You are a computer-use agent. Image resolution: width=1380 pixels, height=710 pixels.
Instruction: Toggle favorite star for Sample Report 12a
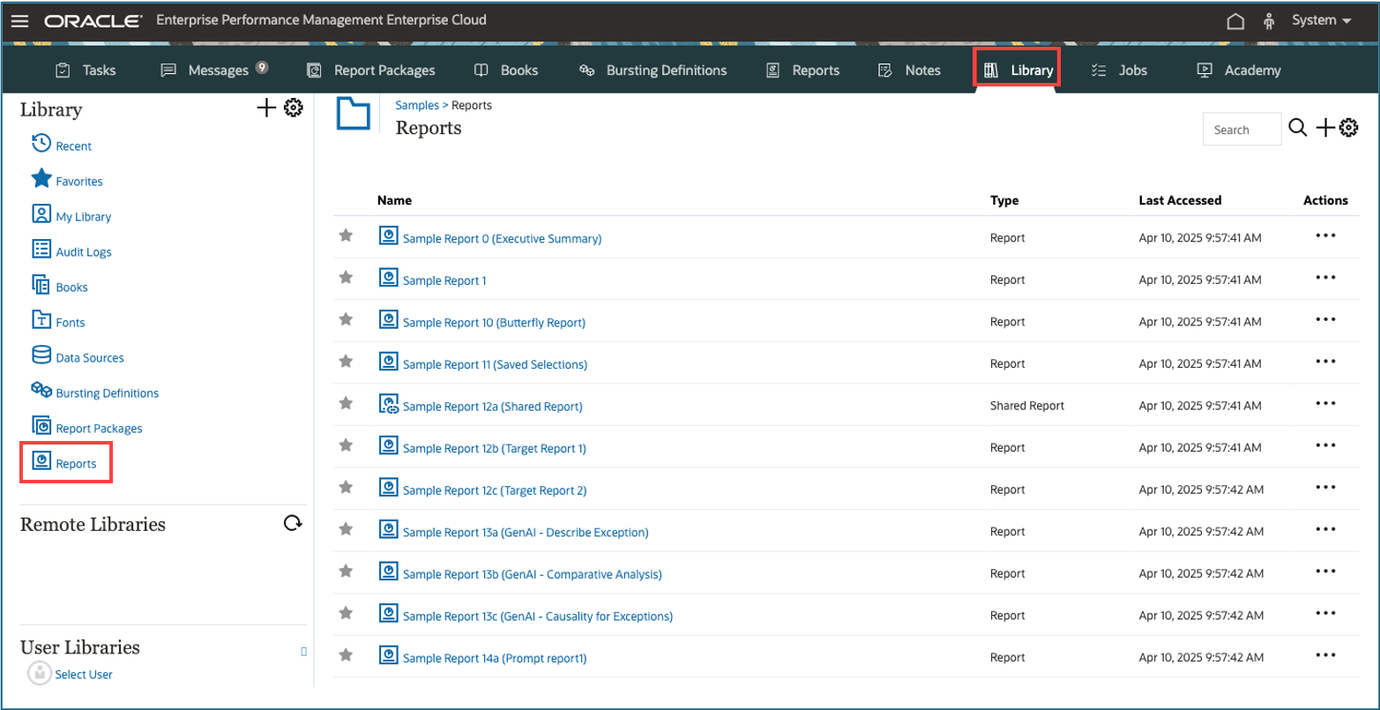347,403
